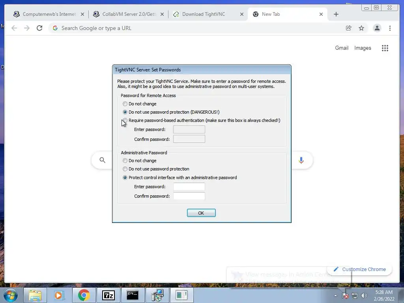This screenshot has height=303, width=404.
Task: Open a new Chrome tab with plus
Action: 336,14
